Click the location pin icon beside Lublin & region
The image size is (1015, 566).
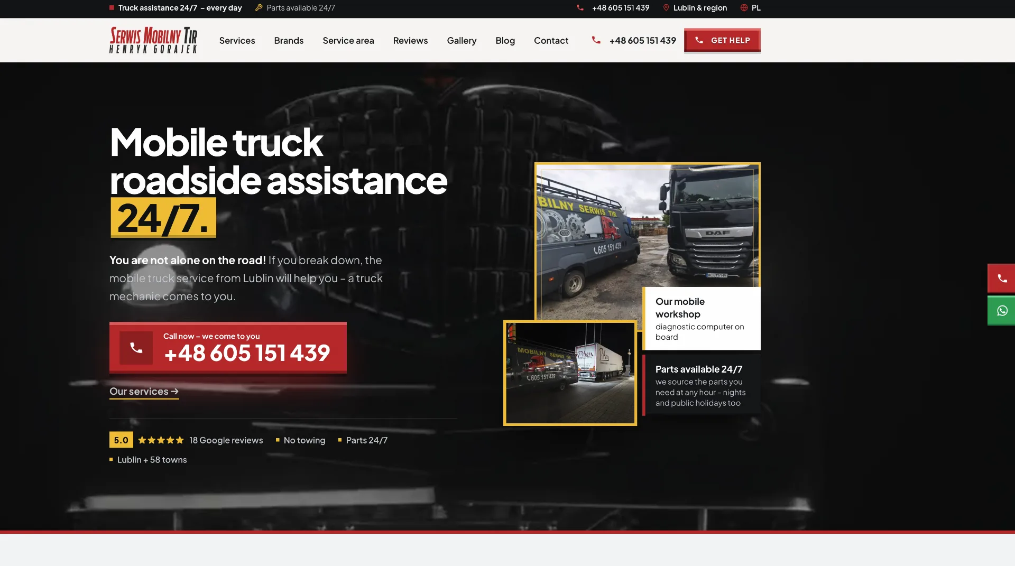(666, 8)
